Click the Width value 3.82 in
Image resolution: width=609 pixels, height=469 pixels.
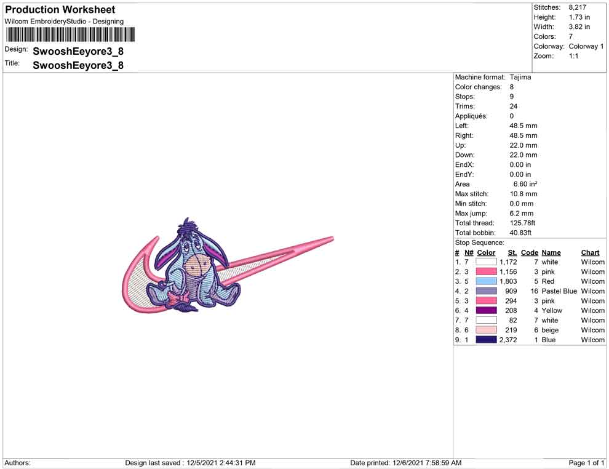pos(579,27)
